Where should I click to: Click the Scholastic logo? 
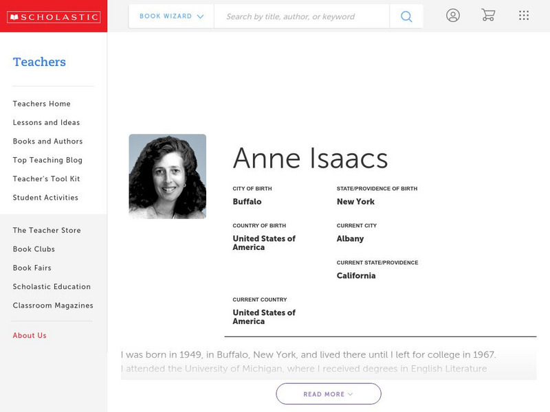tap(54, 17)
